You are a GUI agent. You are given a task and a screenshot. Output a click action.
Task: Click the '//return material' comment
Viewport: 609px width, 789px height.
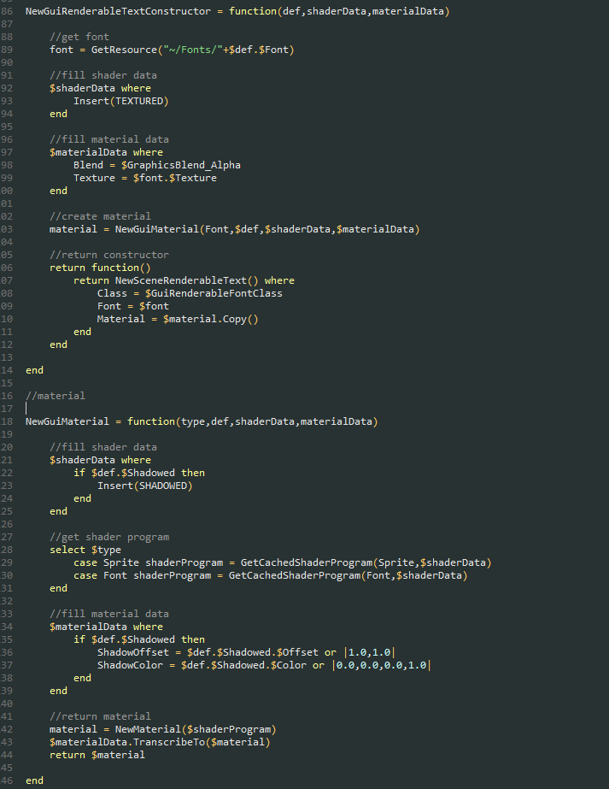(x=100, y=716)
